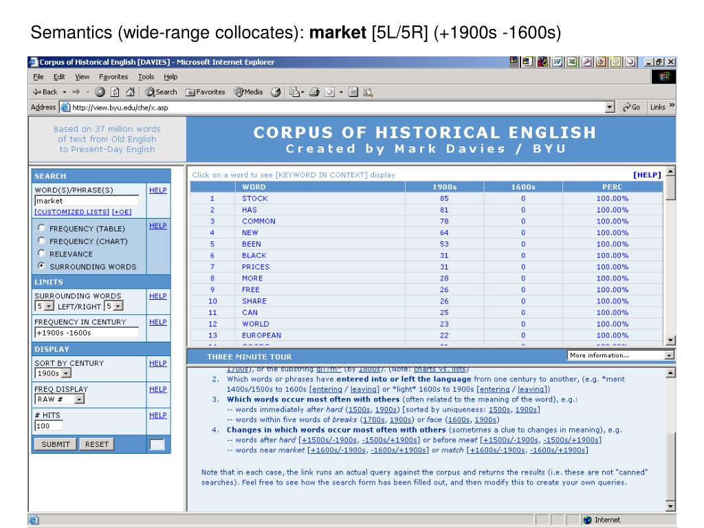Viewport: 704px width, 528px height.
Task: Go to the Home page icon
Action: click(x=130, y=92)
